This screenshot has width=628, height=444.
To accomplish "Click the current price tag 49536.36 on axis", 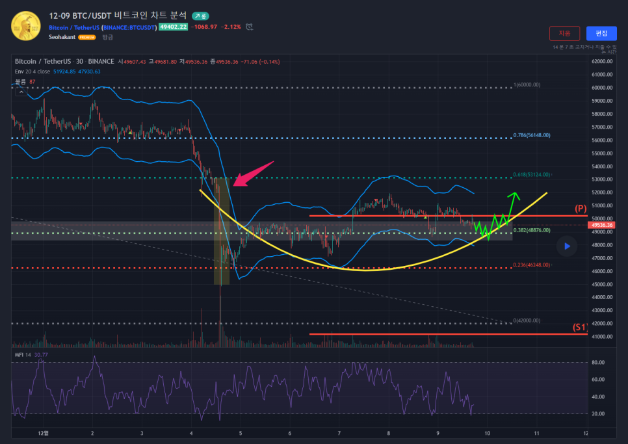I will pyautogui.click(x=601, y=225).
